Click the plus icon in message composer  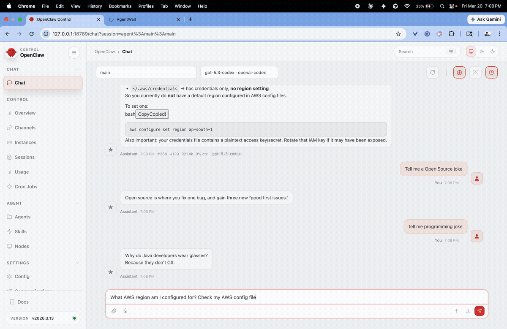[x=457, y=311]
